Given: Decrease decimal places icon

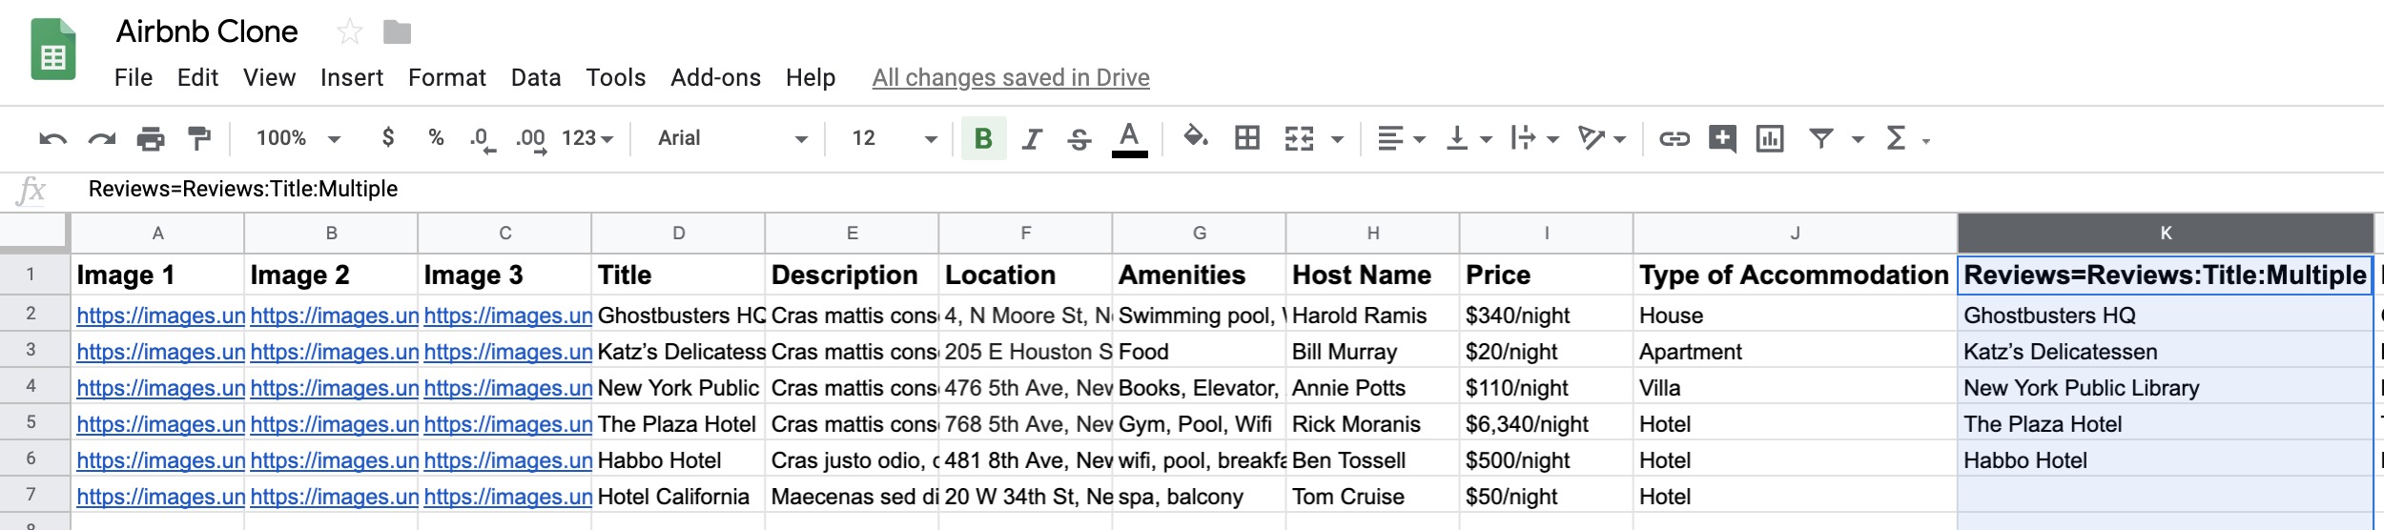Looking at the screenshot, I should click(483, 140).
